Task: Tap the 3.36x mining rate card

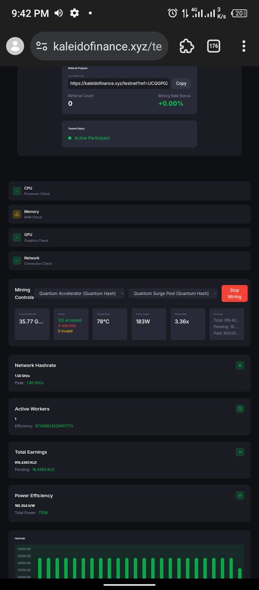Action: pos(188,324)
